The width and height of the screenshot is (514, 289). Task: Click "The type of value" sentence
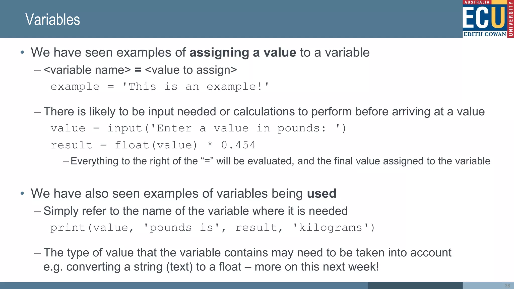[247, 253]
